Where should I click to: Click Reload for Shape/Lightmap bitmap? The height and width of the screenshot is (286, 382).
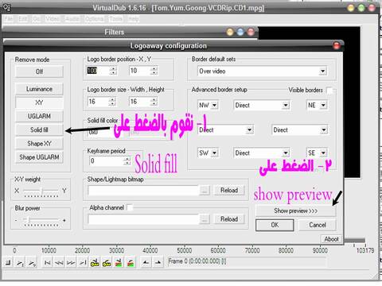(229, 190)
